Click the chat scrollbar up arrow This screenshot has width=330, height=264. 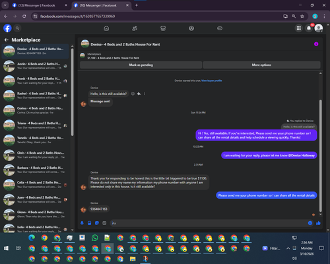coord(321,73)
